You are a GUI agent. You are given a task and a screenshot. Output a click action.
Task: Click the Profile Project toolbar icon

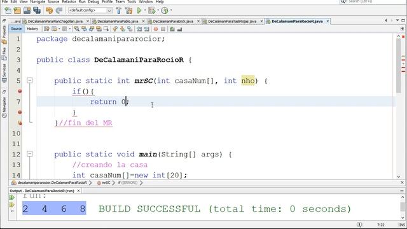pos(165,10)
